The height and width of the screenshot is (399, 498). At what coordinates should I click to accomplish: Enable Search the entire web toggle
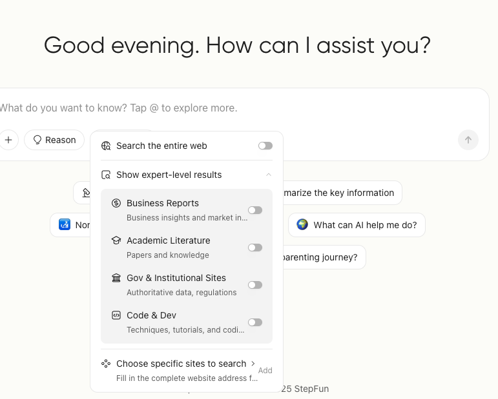pos(265,146)
